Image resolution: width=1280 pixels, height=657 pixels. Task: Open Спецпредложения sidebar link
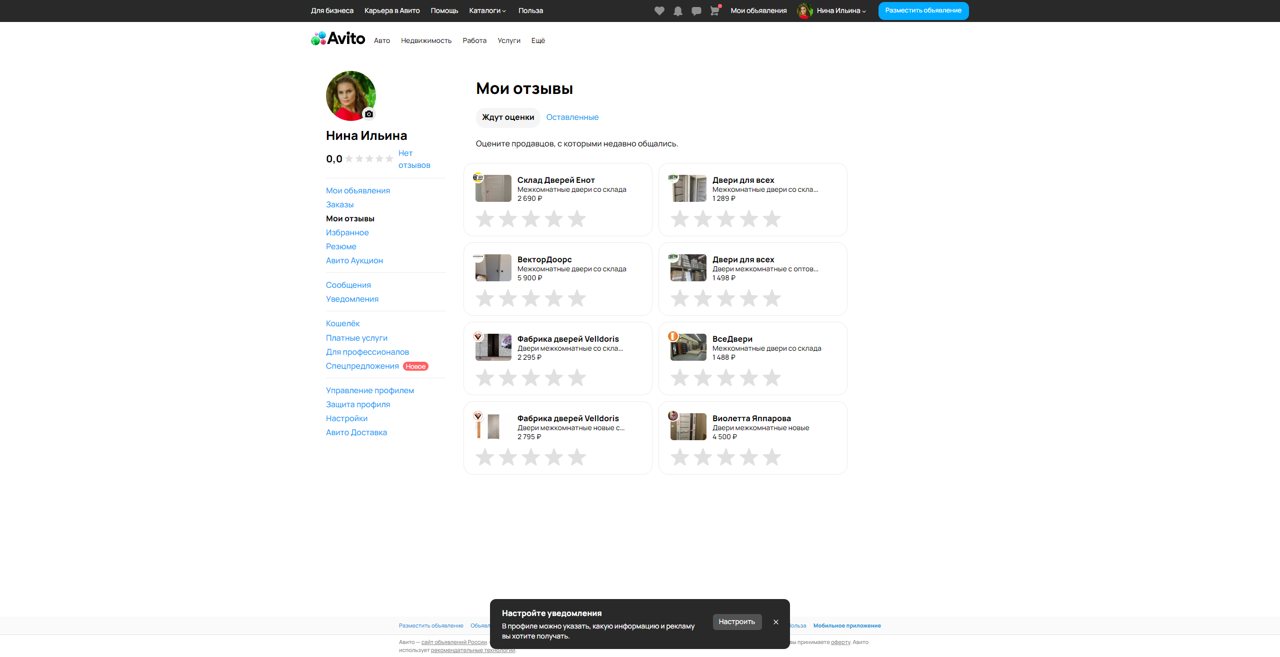coord(362,366)
